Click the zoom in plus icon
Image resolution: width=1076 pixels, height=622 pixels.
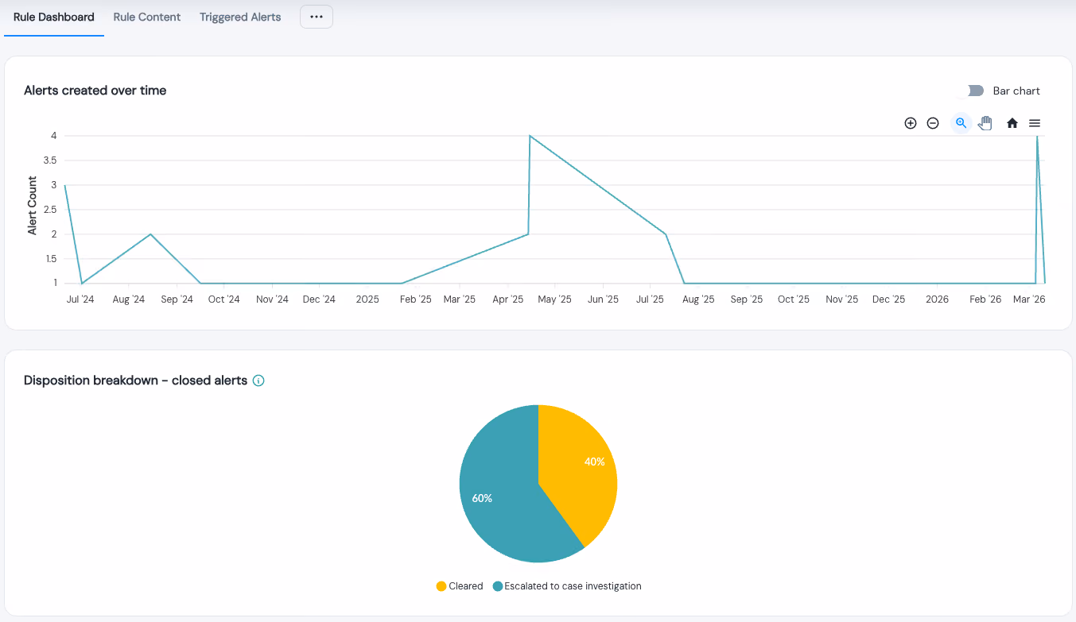tap(911, 123)
